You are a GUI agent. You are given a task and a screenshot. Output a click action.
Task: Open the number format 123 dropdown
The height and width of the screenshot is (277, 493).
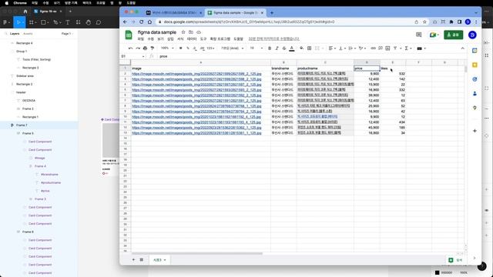[x=210, y=48]
